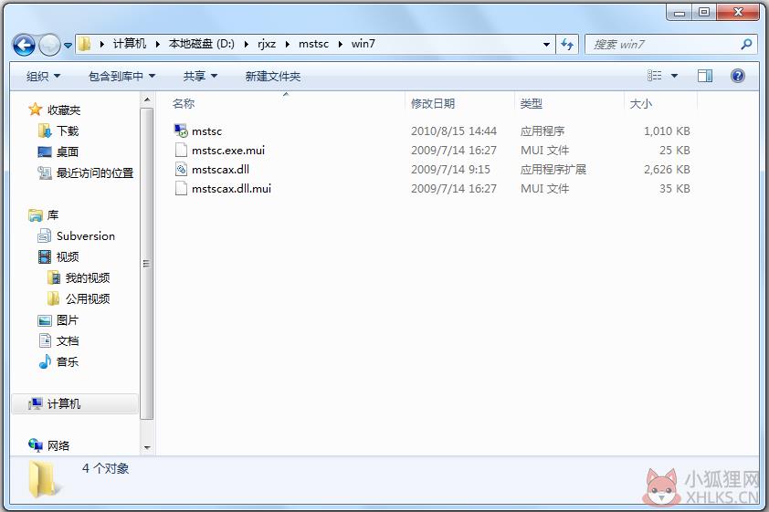
Task: Open 公用视频 folder
Action: (x=88, y=298)
